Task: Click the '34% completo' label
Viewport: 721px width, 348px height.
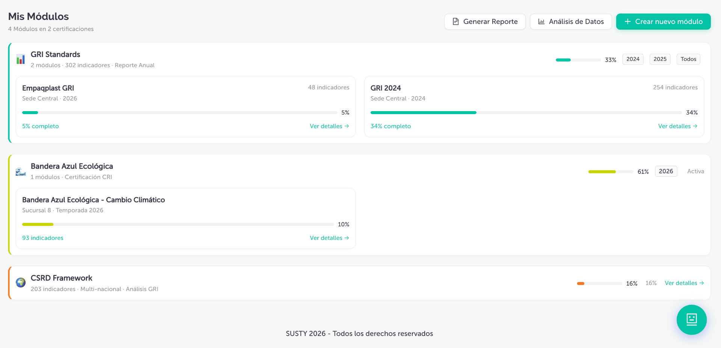Action: point(391,126)
